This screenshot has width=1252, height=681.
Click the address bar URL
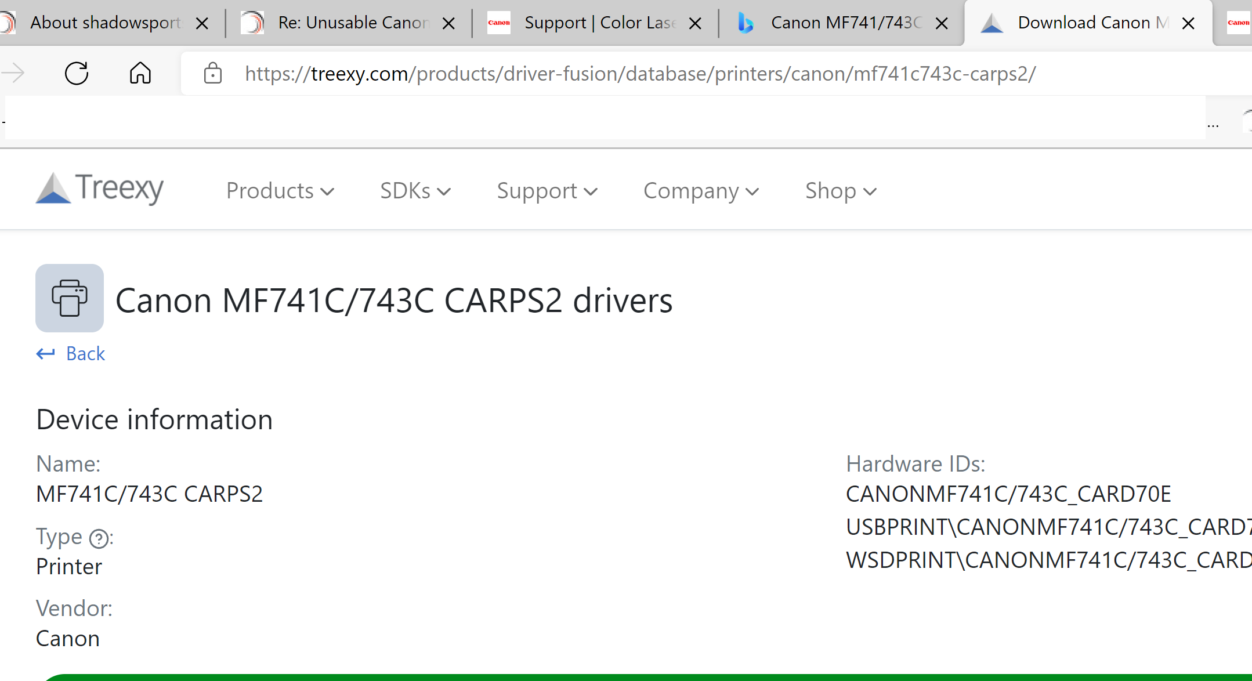[641, 74]
